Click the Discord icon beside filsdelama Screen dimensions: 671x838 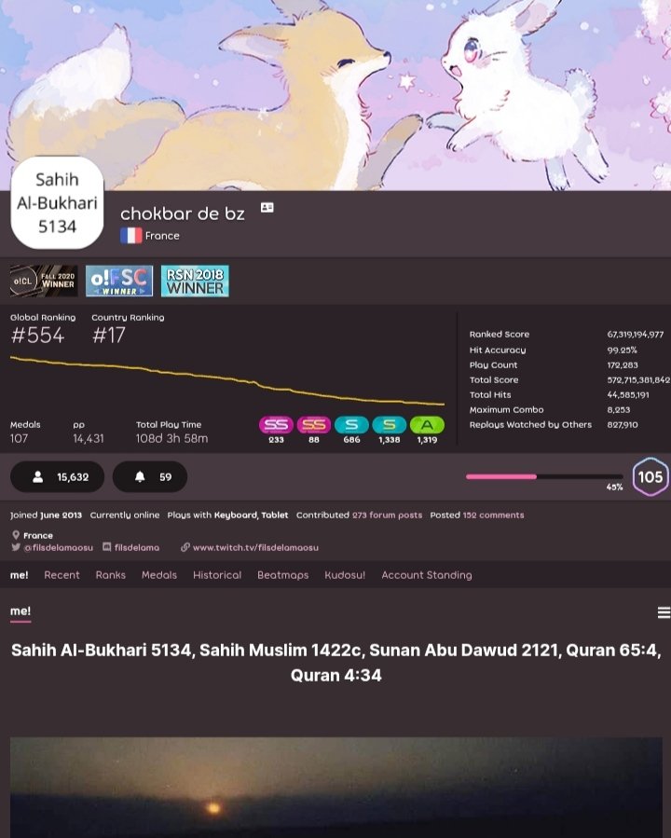click(x=107, y=547)
